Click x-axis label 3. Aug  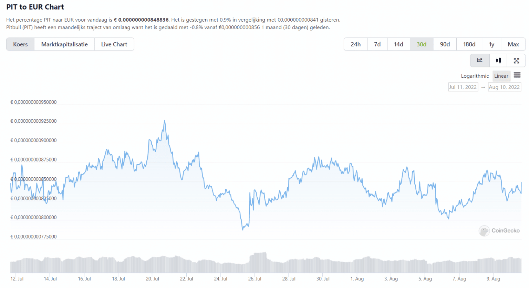[391, 279]
